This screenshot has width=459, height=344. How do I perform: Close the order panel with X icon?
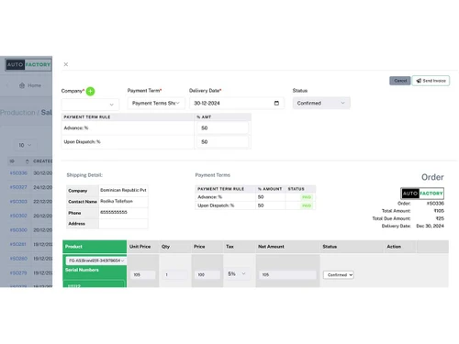[x=66, y=64]
